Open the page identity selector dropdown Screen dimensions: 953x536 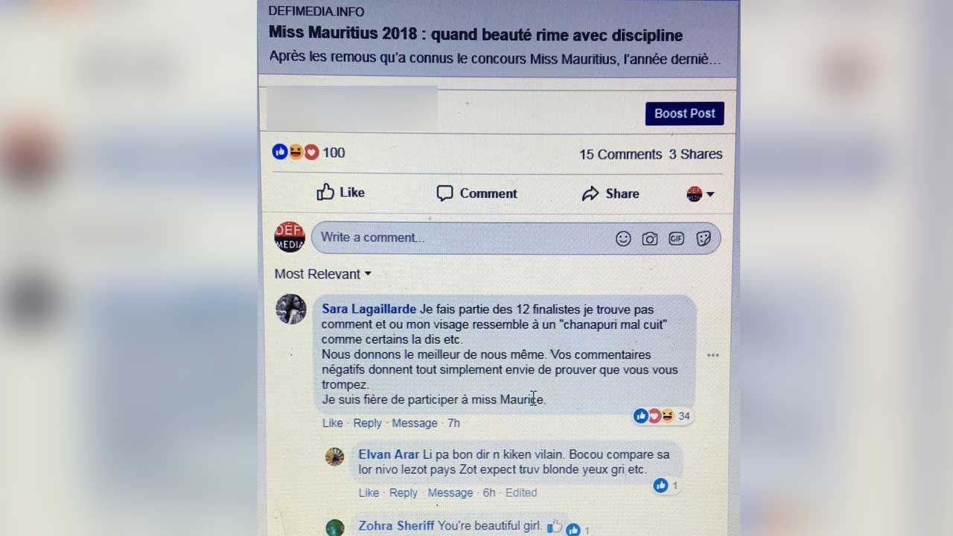tap(701, 194)
